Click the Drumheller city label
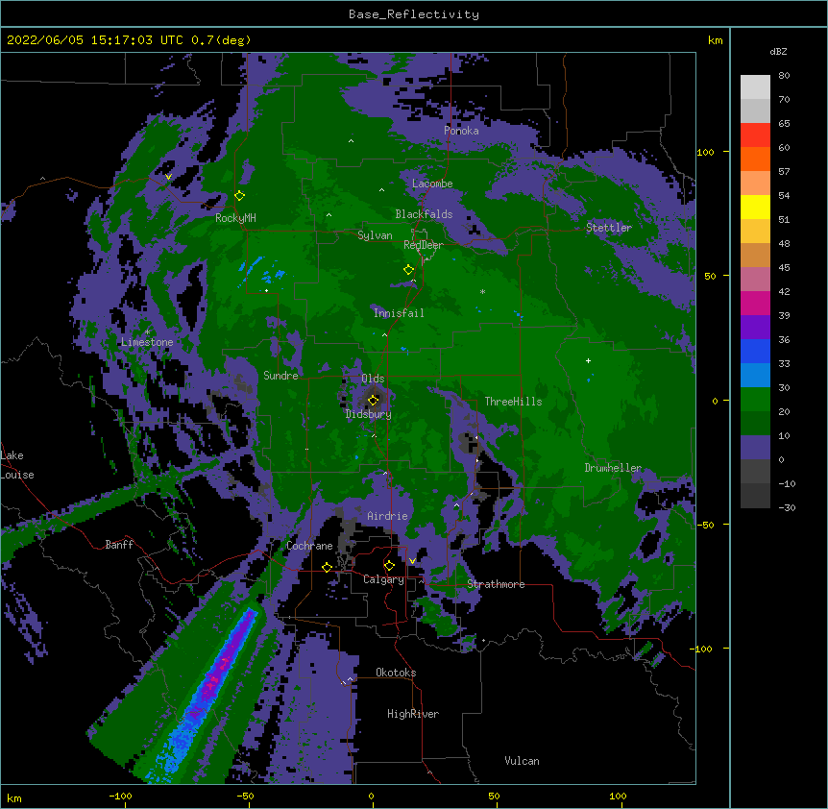Screen dimensions: 828x809 pyautogui.click(x=613, y=468)
